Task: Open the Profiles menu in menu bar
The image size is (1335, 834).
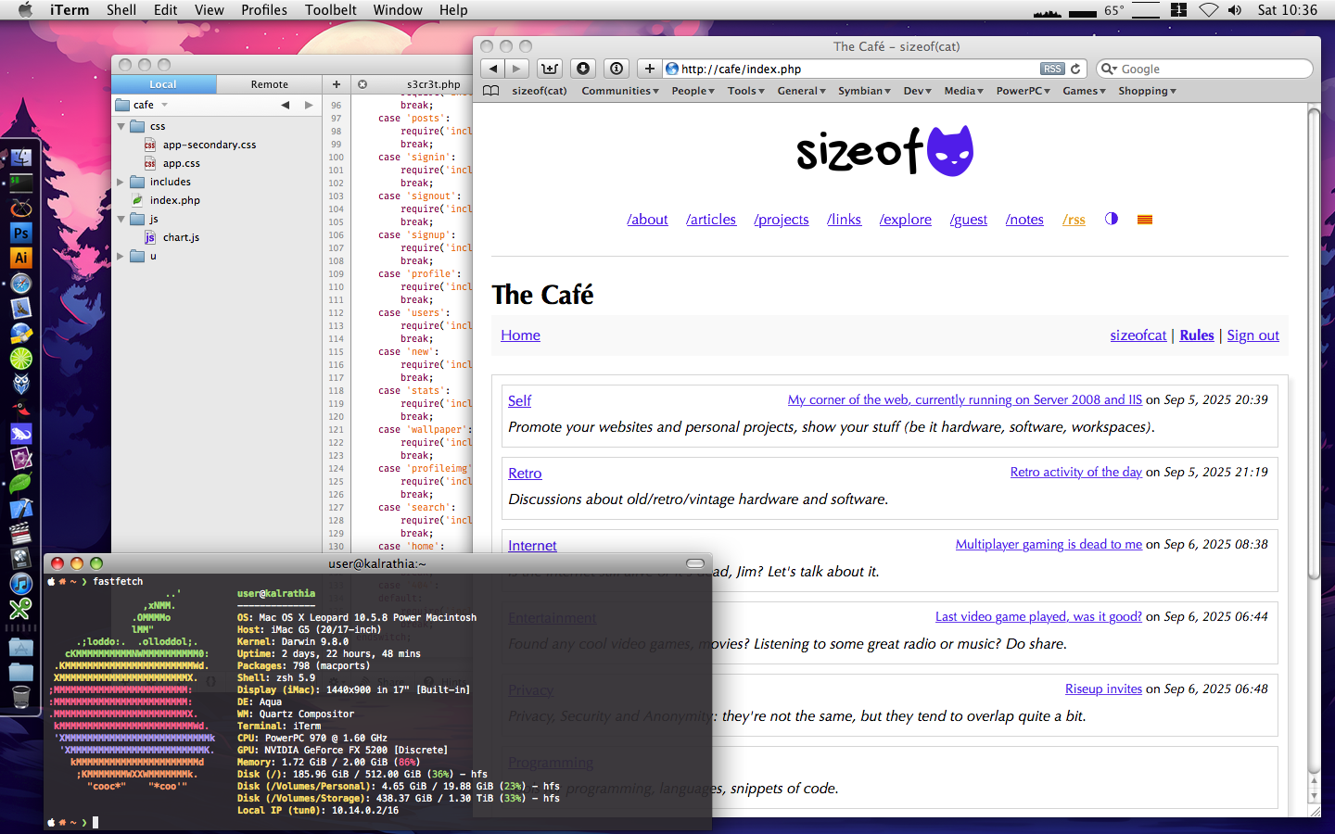Action: pos(263,10)
